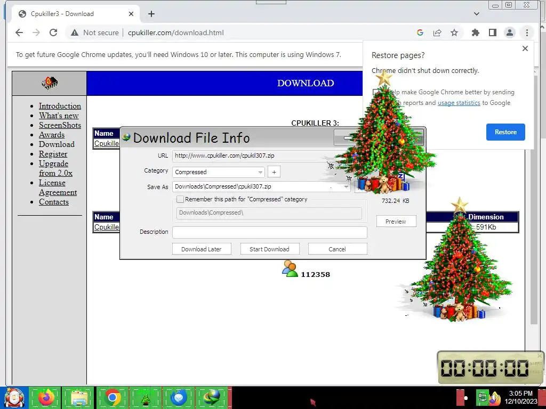Click Download Later
Viewport: 546px width, 409px height.
(201, 249)
